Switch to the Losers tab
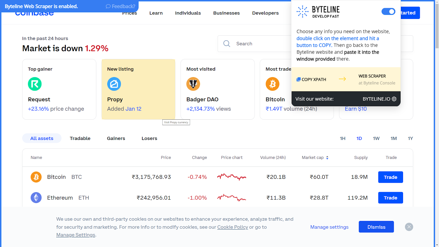This screenshot has height=247, width=439. 150,138
